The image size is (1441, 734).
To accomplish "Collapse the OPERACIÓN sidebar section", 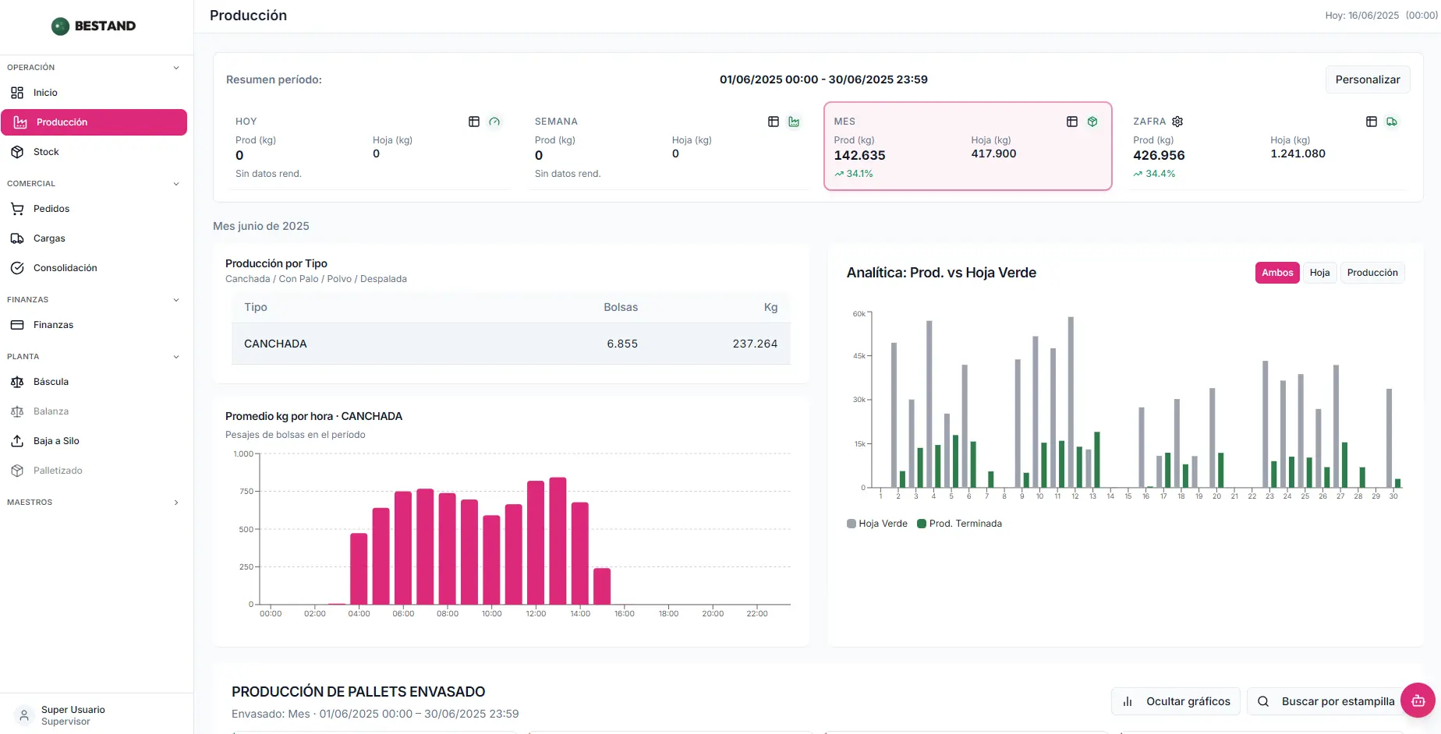I will [x=176, y=68].
